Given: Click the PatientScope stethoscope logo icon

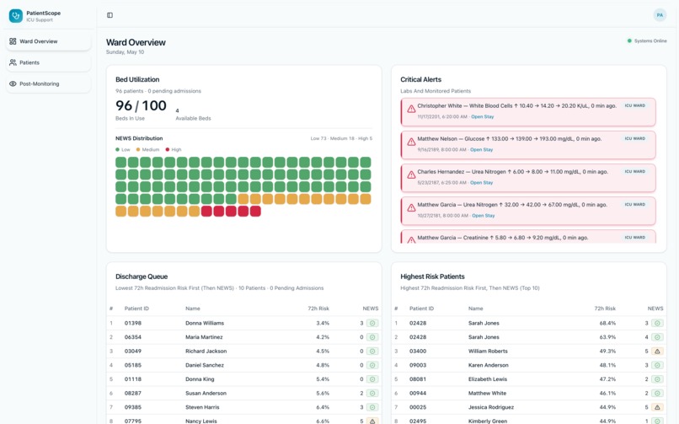Looking at the screenshot, I should [16, 16].
